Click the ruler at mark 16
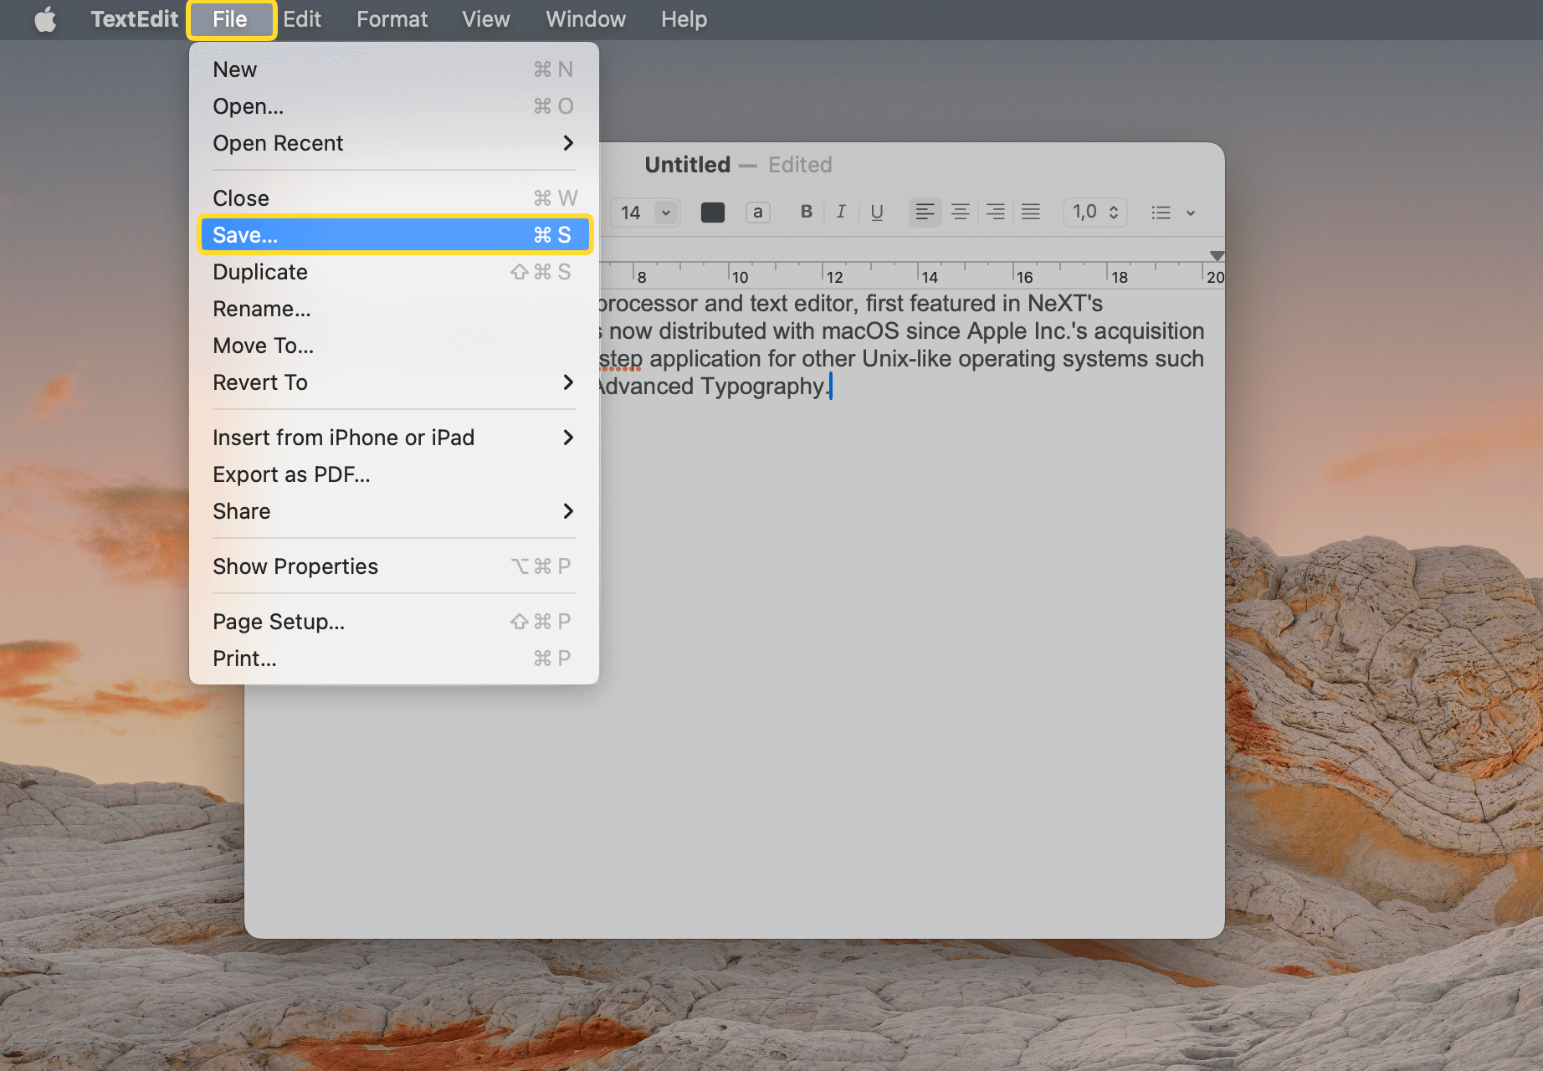This screenshot has height=1071, width=1543. 1024,277
